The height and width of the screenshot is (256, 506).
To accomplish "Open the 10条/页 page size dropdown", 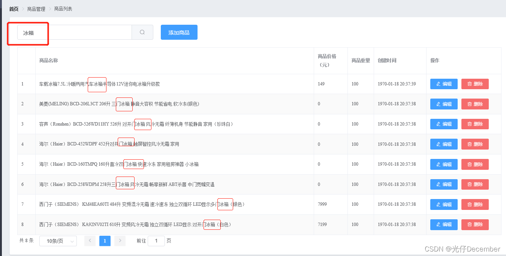I will 58,241.
